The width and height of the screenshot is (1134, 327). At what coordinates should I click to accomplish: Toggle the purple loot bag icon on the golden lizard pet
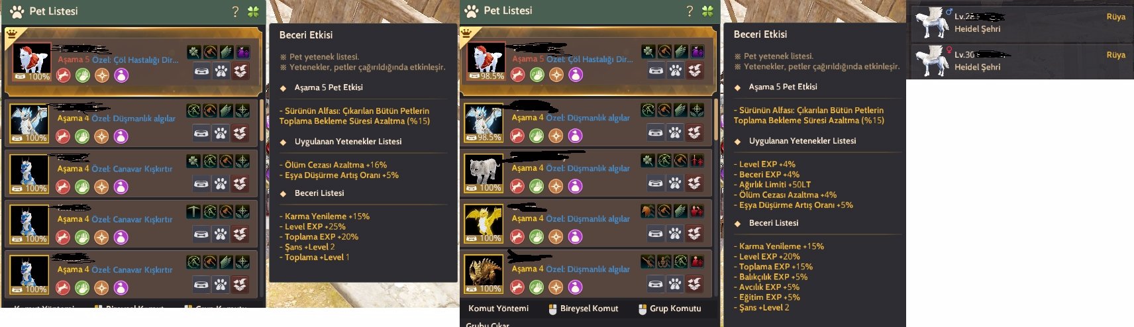(575, 287)
